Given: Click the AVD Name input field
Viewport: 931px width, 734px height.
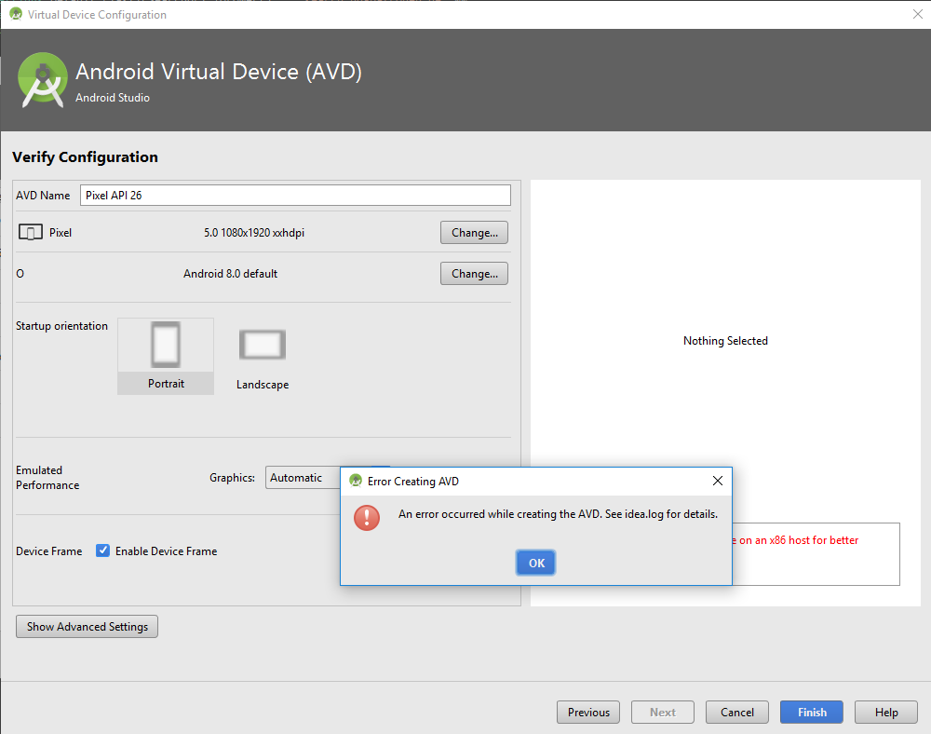Looking at the screenshot, I should click(295, 196).
